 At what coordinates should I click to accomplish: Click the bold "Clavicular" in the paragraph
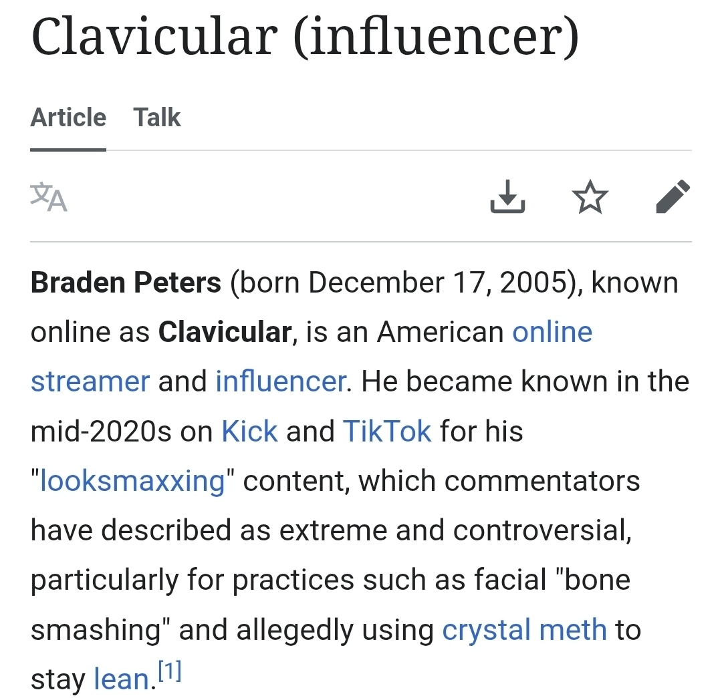click(x=225, y=332)
